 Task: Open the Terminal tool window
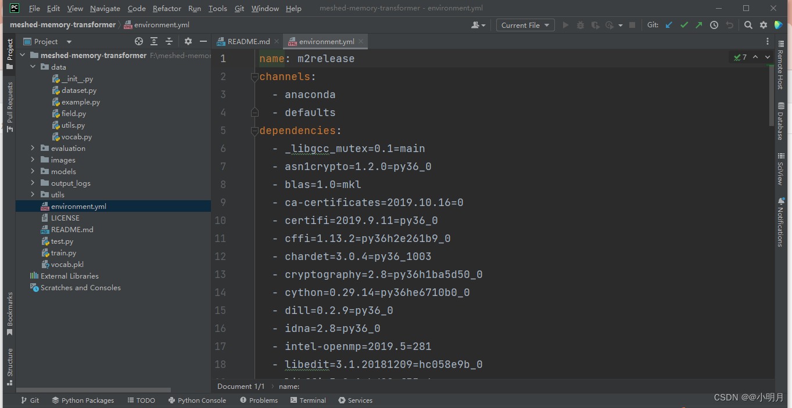click(x=309, y=400)
